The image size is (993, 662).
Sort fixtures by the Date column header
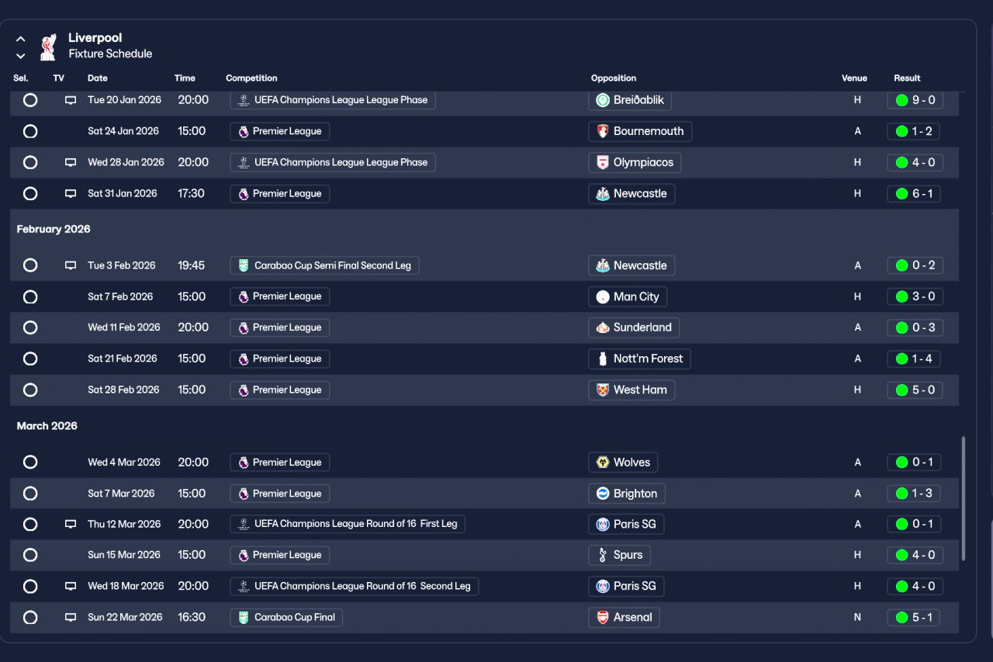point(98,78)
